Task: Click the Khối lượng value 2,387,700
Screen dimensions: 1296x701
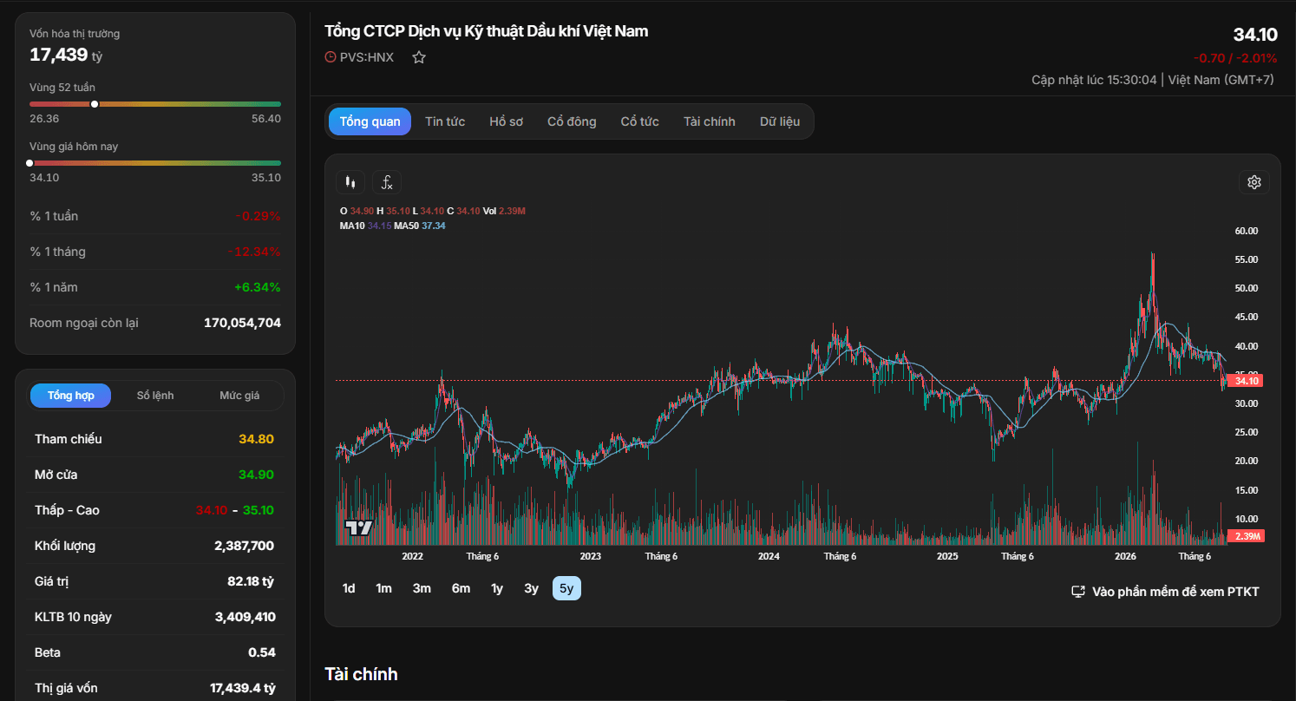Action: tap(244, 546)
